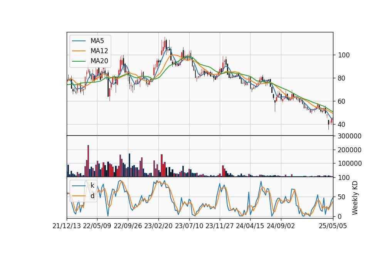The image size is (370, 266).
Task: Click the Weekly KD axis title
Action: click(355, 198)
